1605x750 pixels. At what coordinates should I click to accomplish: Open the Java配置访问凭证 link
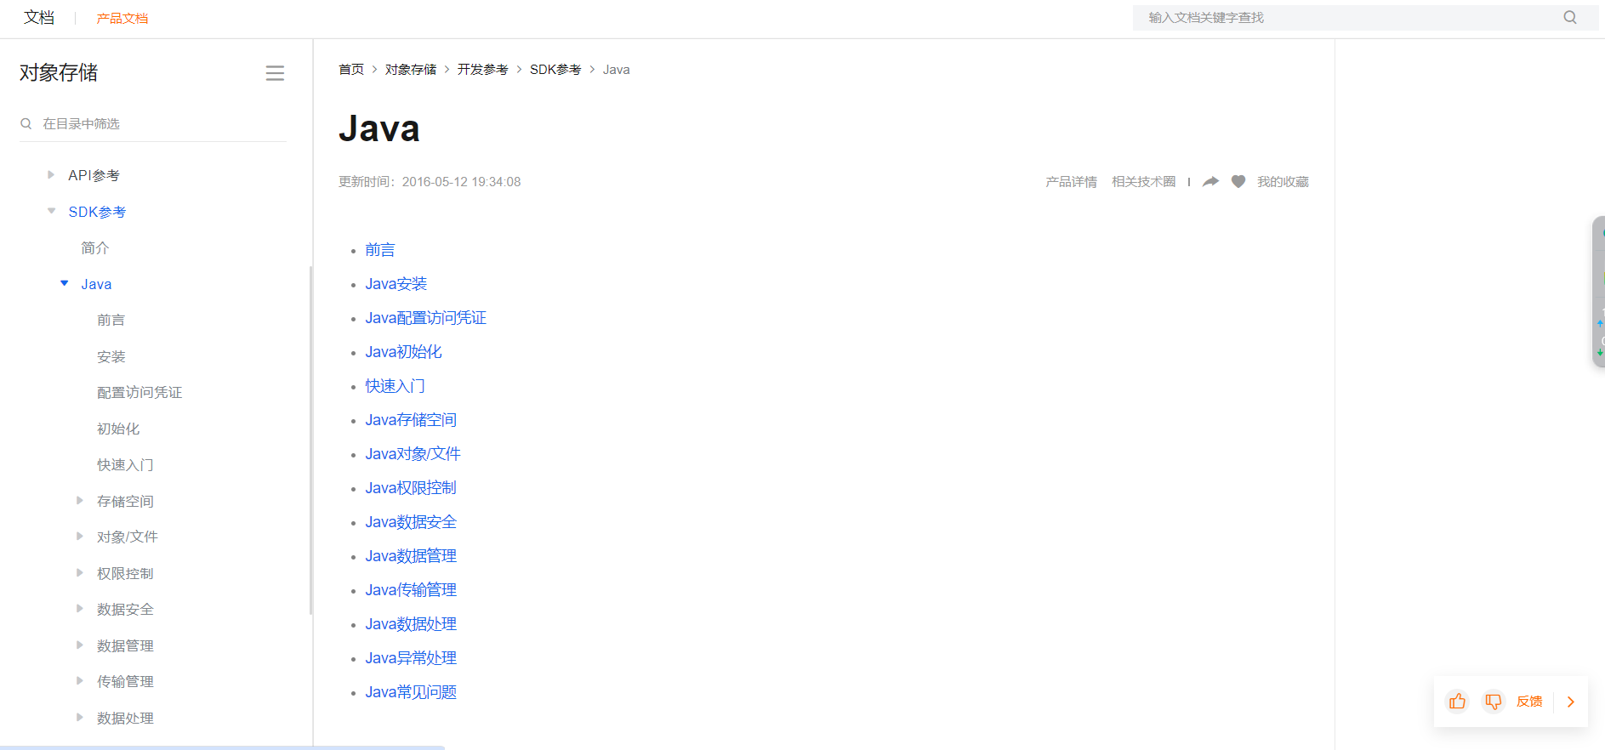(426, 317)
